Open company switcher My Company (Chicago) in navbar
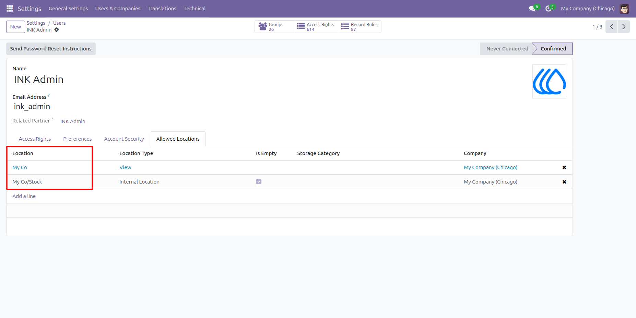The image size is (636, 318). [588, 9]
